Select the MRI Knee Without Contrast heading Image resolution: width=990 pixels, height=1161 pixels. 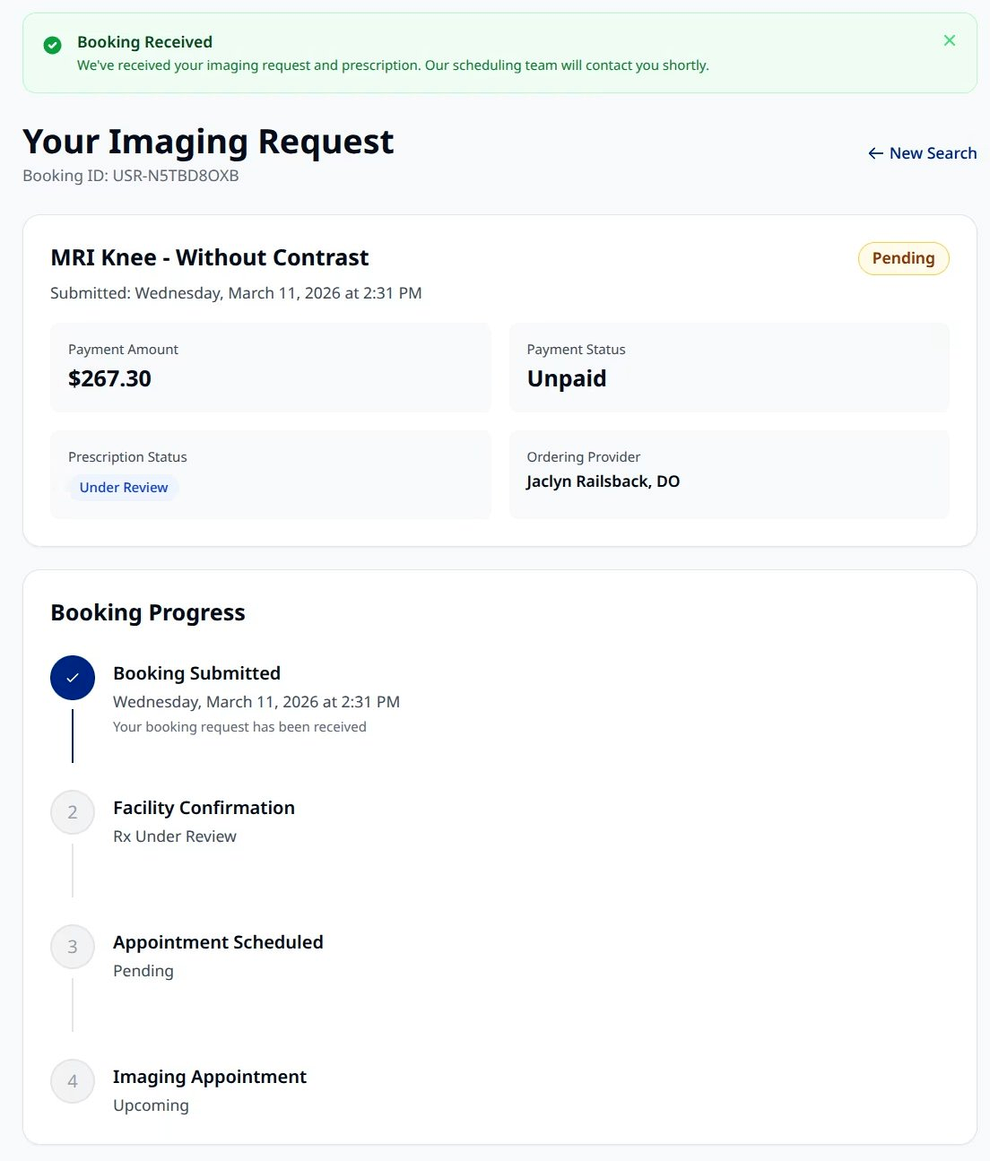point(209,257)
